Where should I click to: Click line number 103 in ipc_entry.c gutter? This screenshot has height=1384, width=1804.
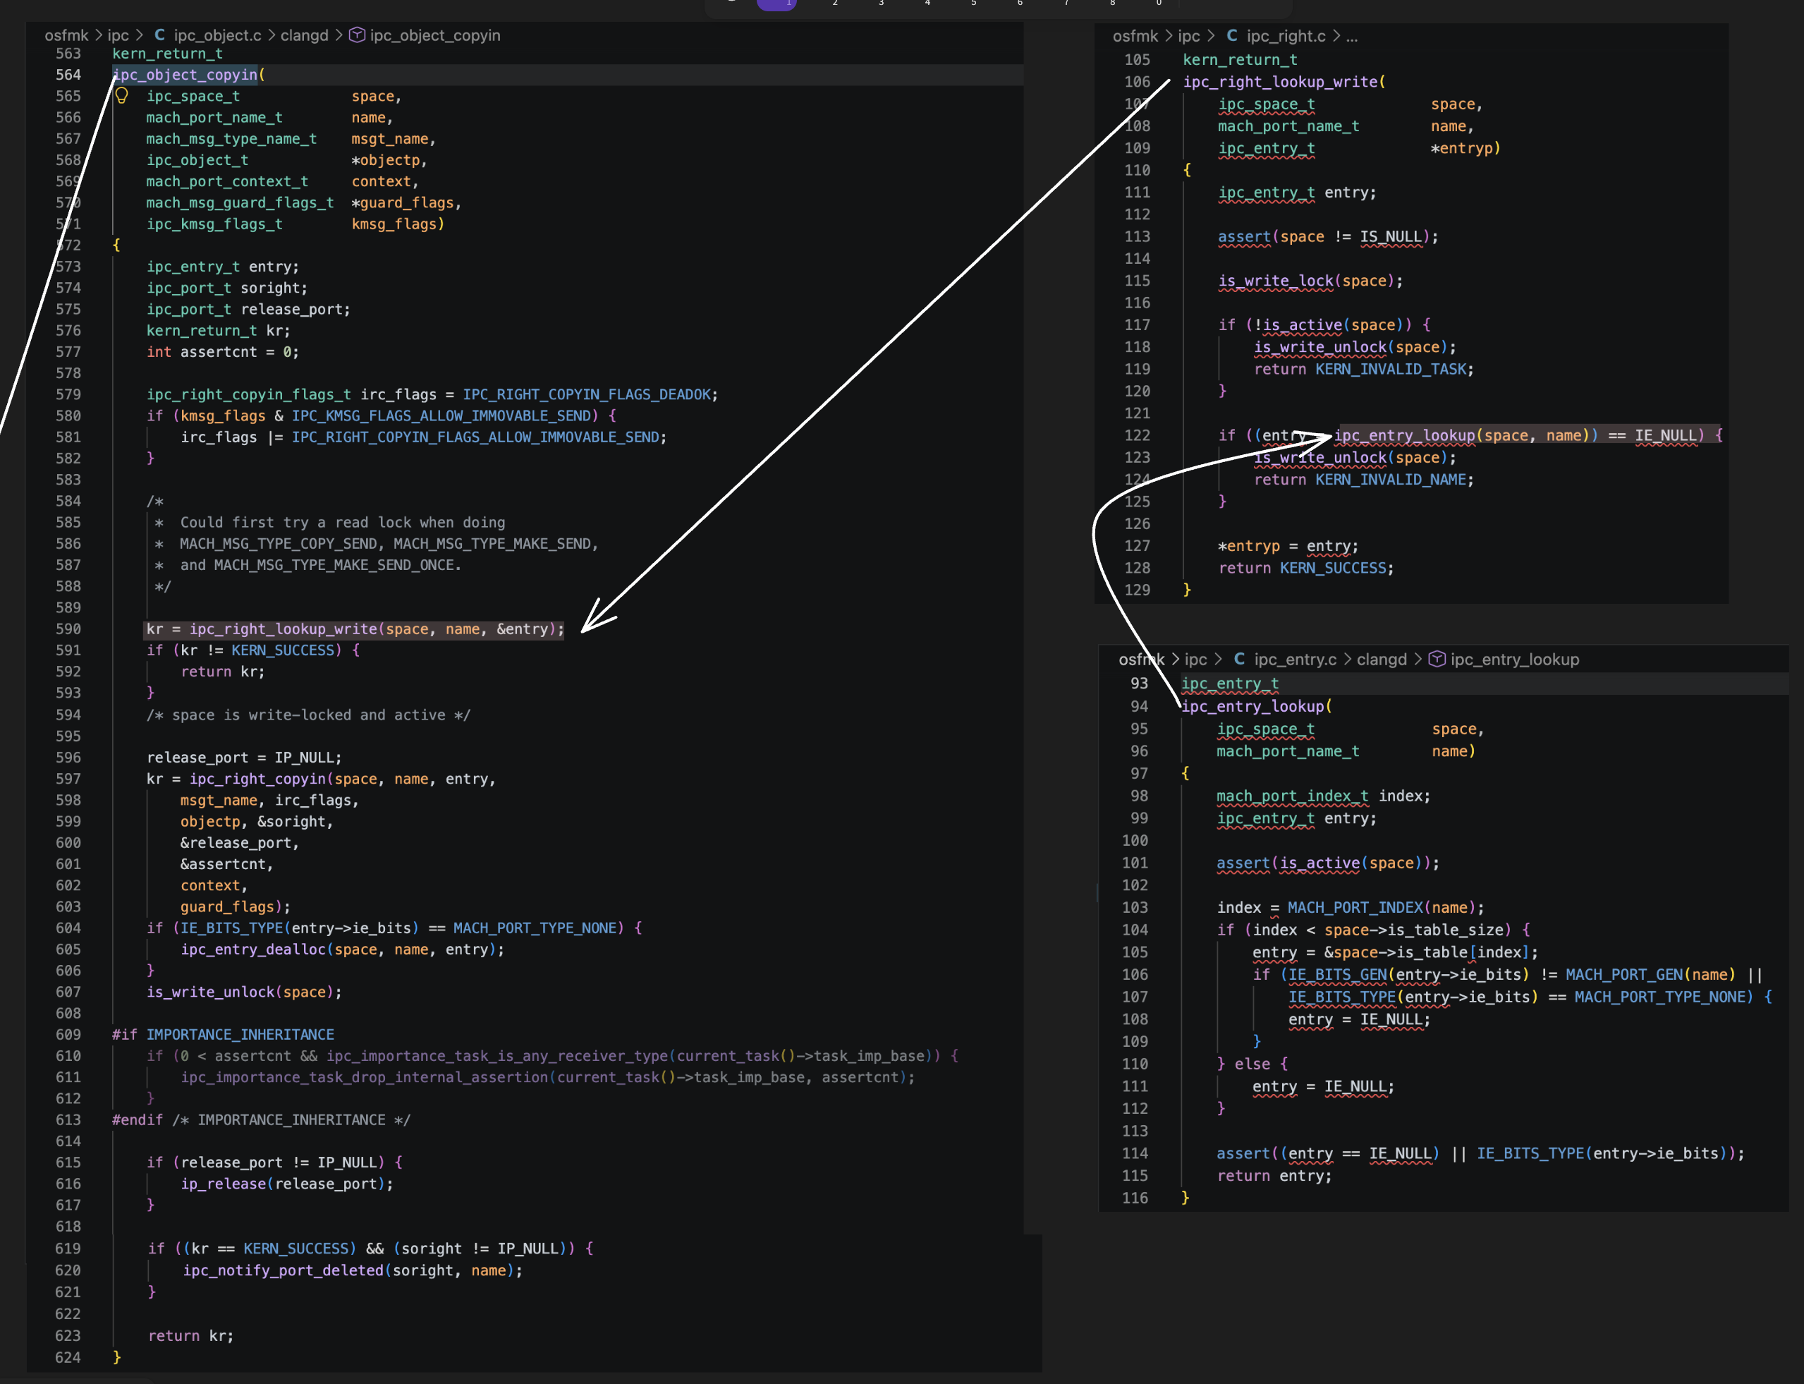[x=1135, y=908]
